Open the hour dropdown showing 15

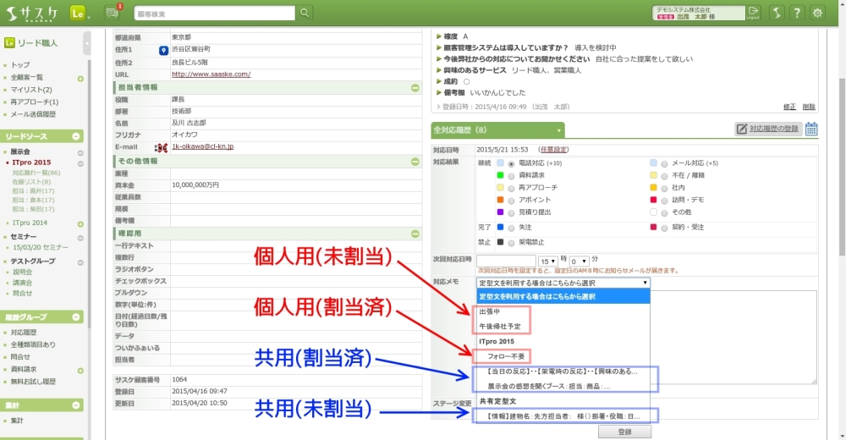click(547, 261)
